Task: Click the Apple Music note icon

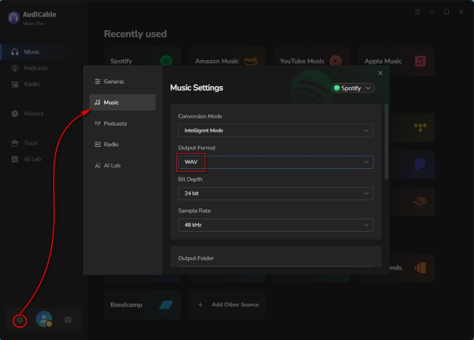Action: point(420,62)
